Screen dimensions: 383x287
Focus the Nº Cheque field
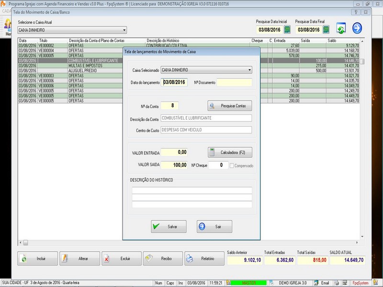(218, 165)
